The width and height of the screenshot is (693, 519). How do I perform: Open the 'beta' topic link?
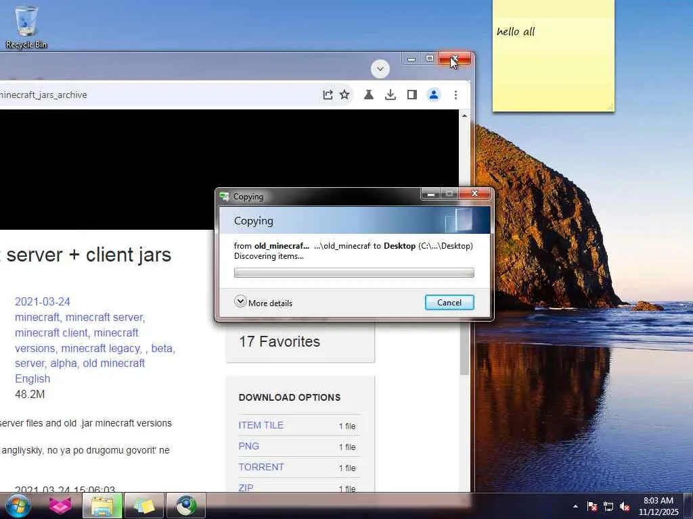(161, 348)
